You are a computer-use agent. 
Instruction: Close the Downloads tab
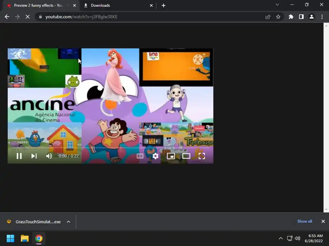coord(151,5)
